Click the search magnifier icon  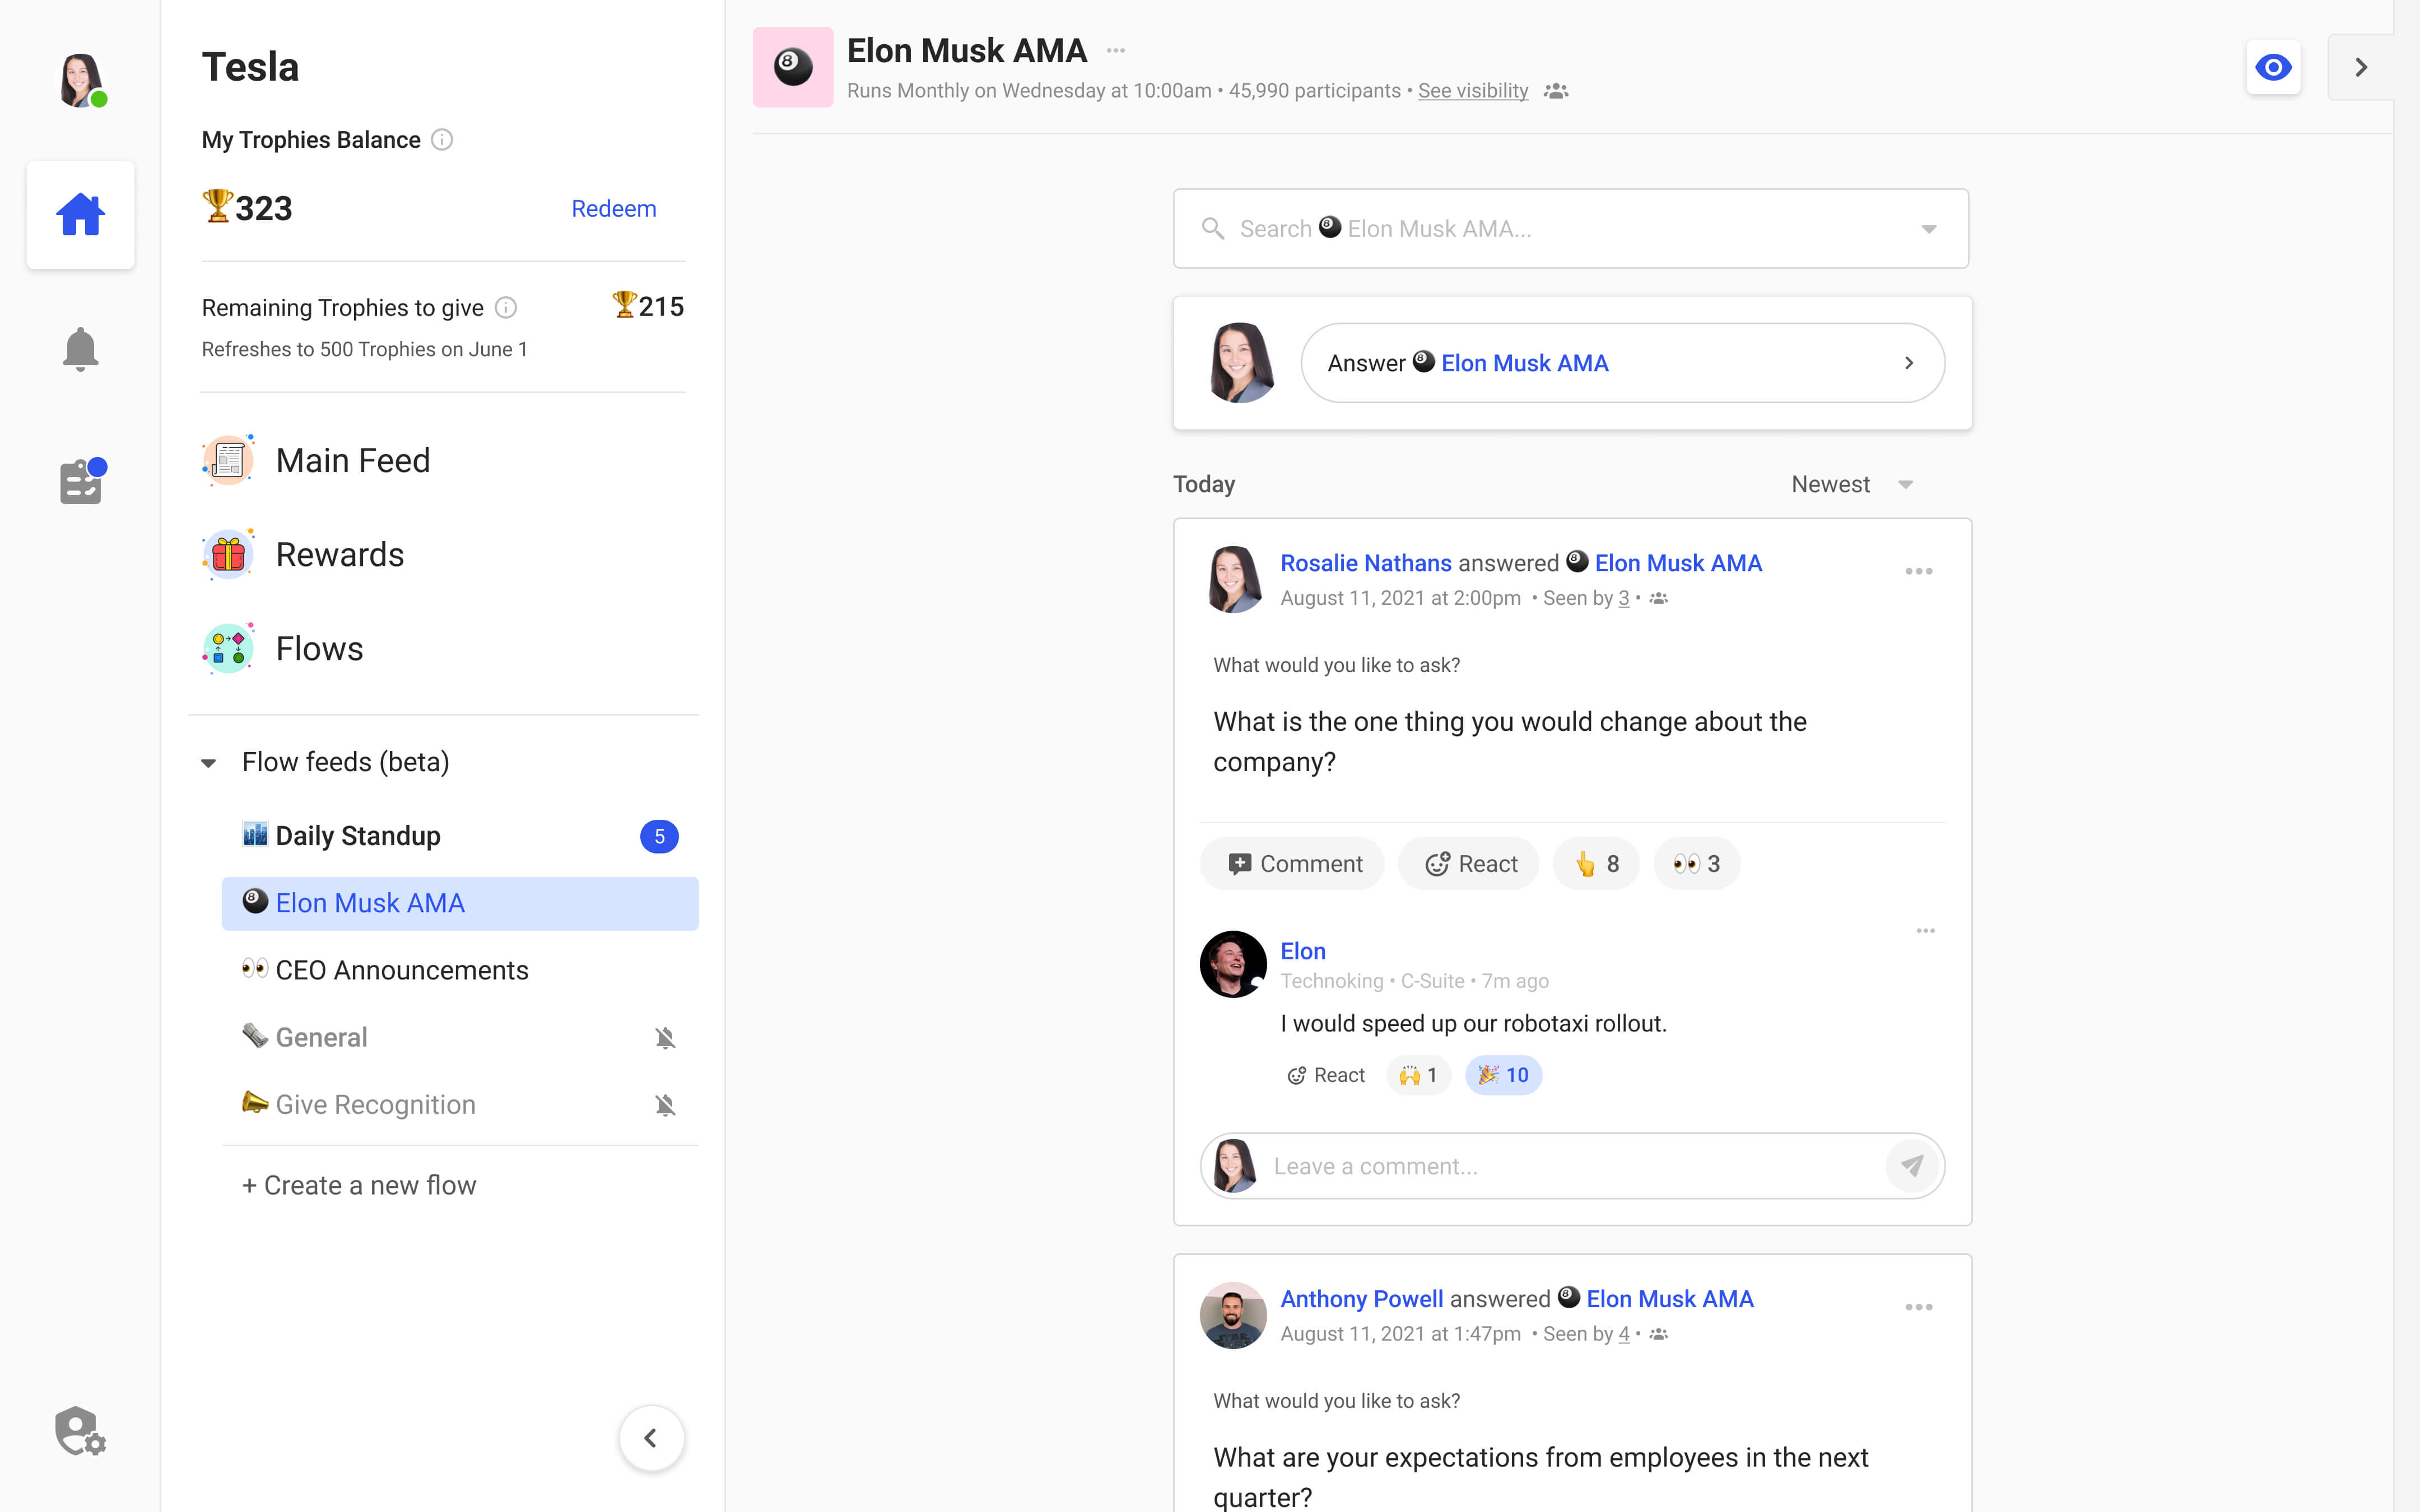(x=1213, y=229)
